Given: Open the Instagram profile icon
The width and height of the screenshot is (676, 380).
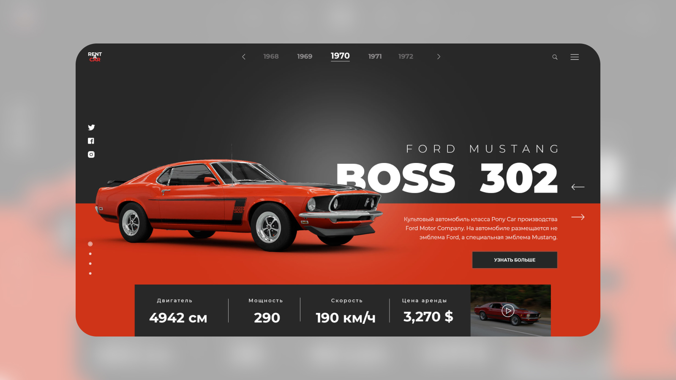Looking at the screenshot, I should tap(91, 155).
